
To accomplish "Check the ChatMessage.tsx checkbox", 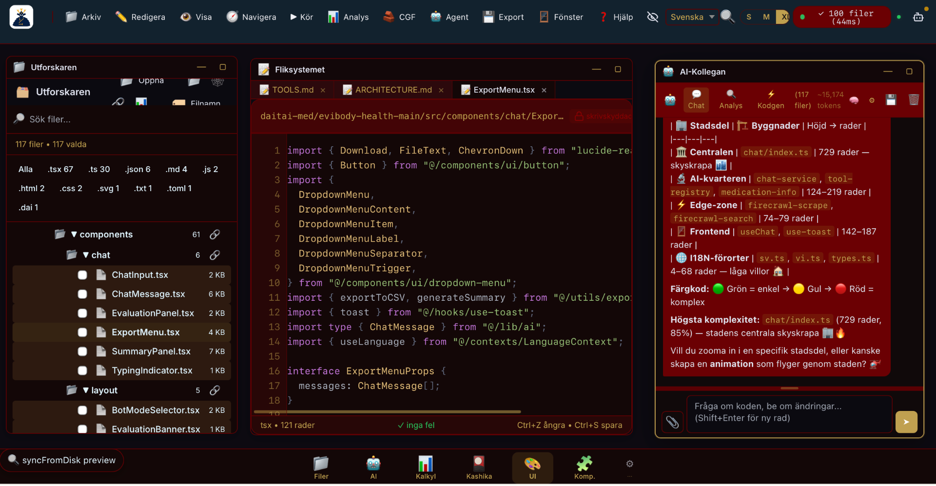I will click(82, 294).
